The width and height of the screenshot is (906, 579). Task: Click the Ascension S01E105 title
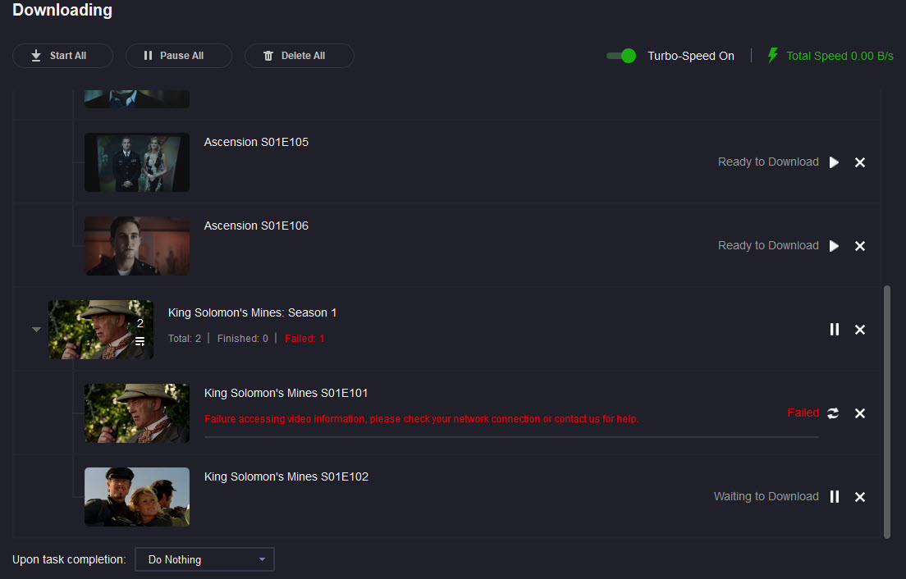[x=256, y=142]
